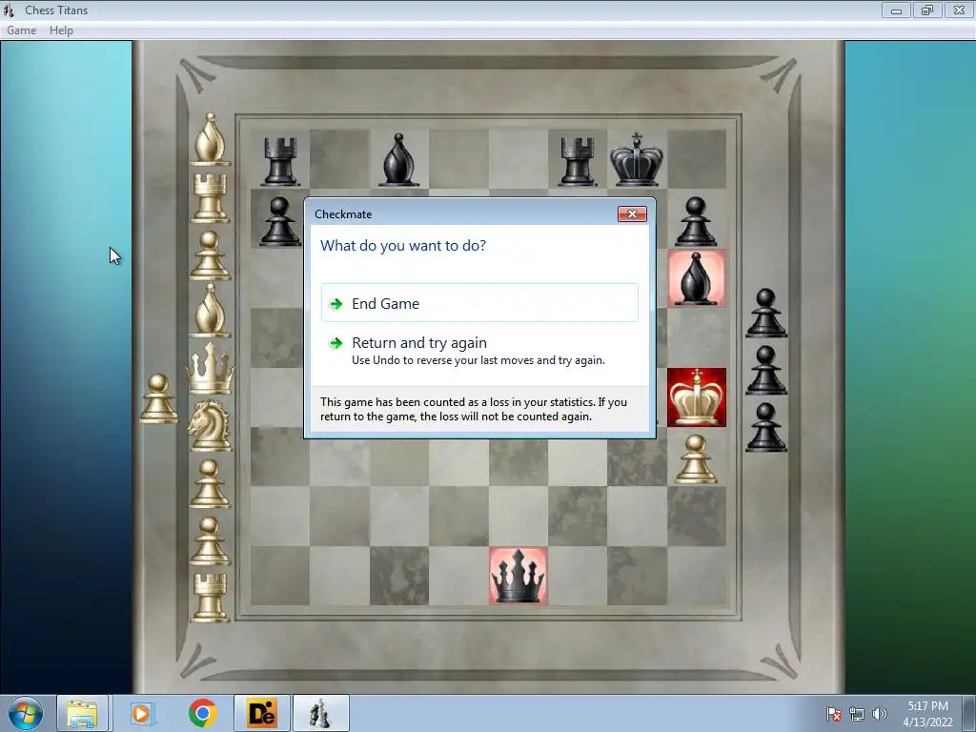Click the topmost captured white bishop
This screenshot has width=976, height=732.
pos(210,139)
